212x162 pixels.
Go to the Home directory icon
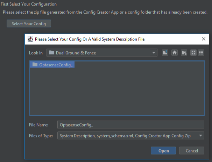[x=174, y=53]
